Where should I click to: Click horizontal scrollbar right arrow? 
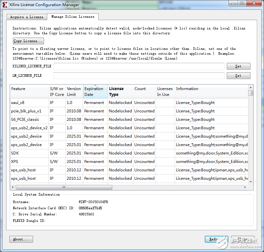(245, 187)
